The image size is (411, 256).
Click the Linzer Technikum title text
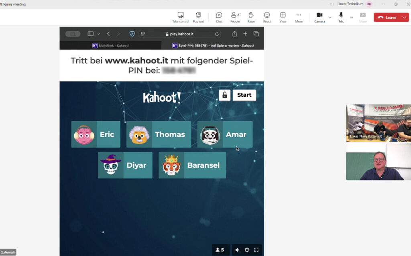(350, 4)
